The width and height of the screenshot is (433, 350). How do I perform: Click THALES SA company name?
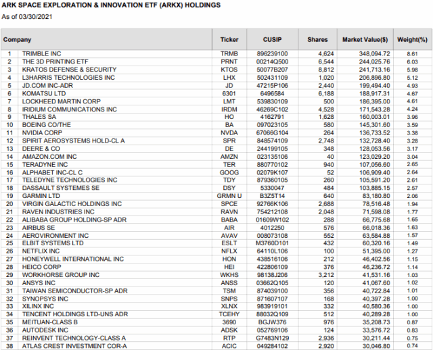tap(39, 117)
